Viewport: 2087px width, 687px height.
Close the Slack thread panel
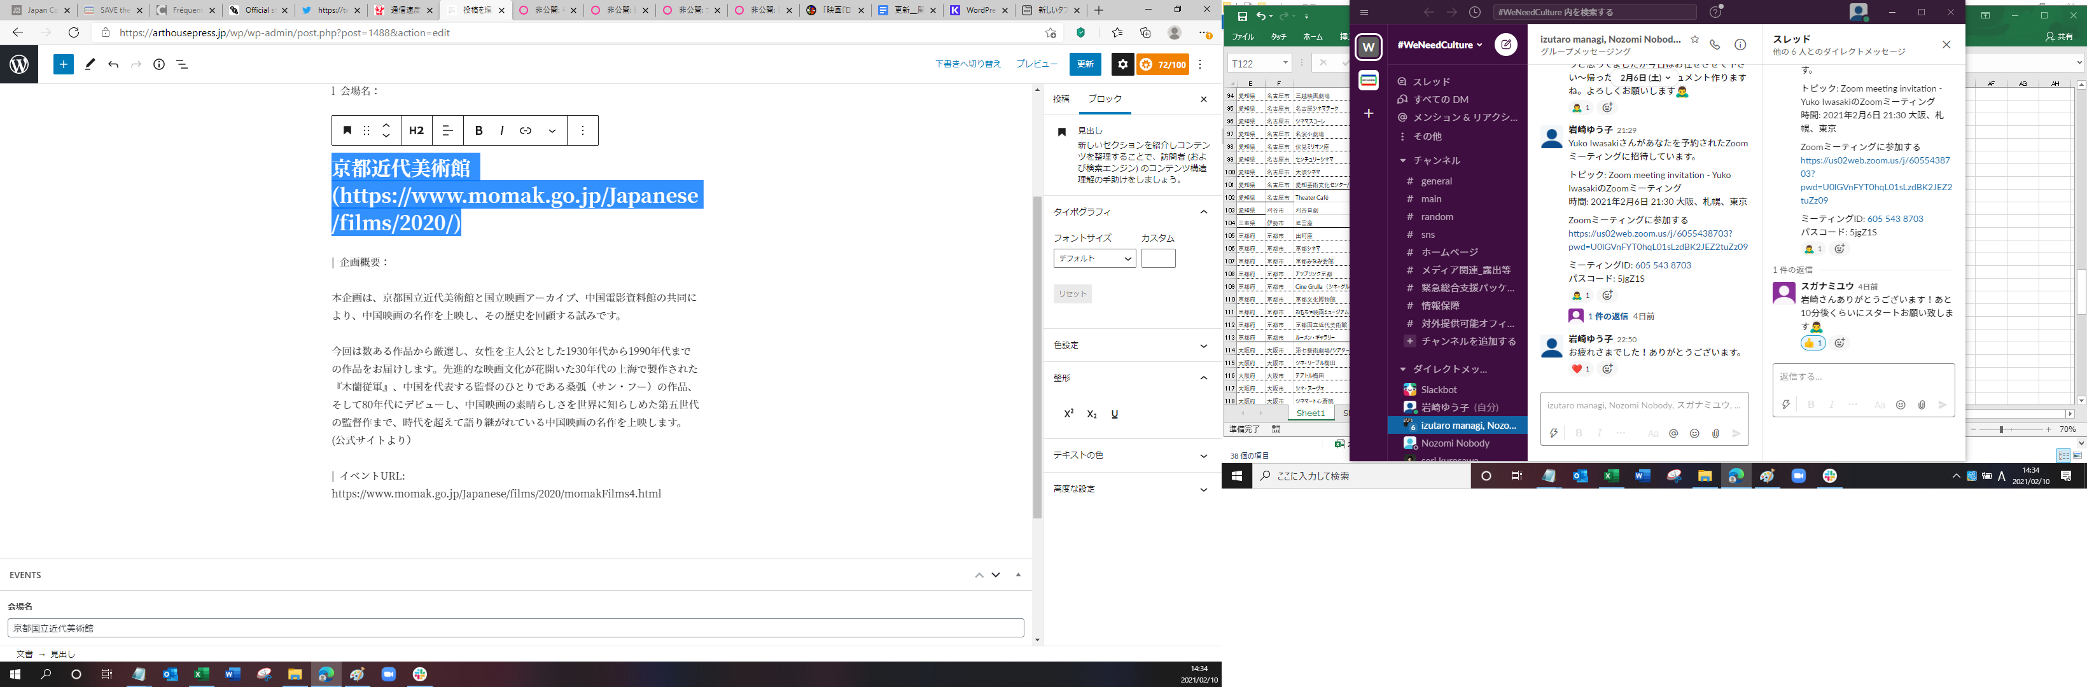1946,45
